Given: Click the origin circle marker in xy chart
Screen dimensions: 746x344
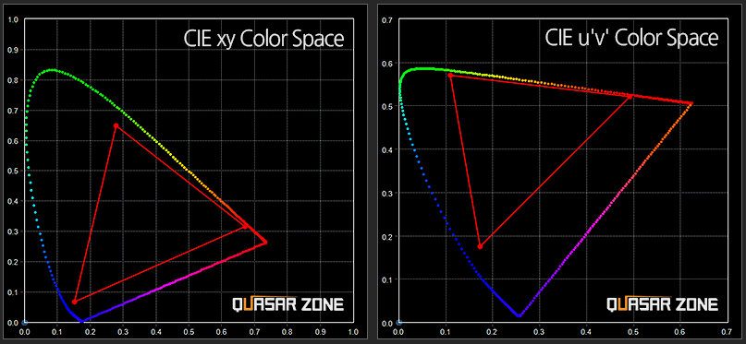Looking at the screenshot, I should pyautogui.click(x=25, y=323).
